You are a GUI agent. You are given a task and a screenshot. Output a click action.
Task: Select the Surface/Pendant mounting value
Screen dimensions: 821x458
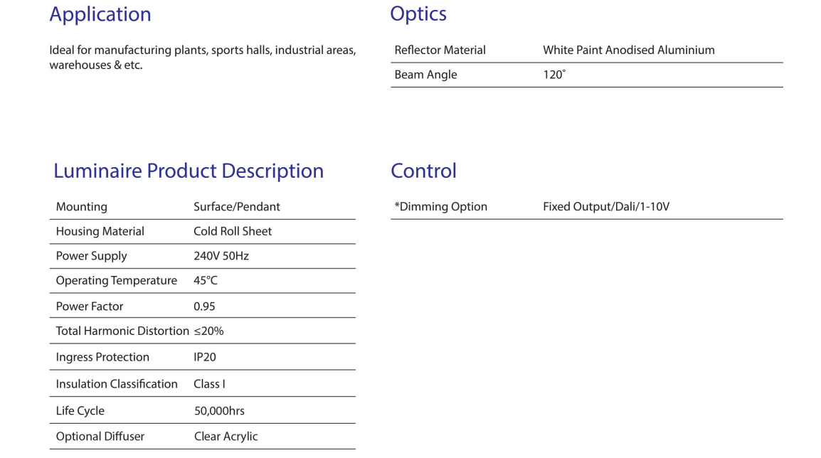tap(237, 207)
